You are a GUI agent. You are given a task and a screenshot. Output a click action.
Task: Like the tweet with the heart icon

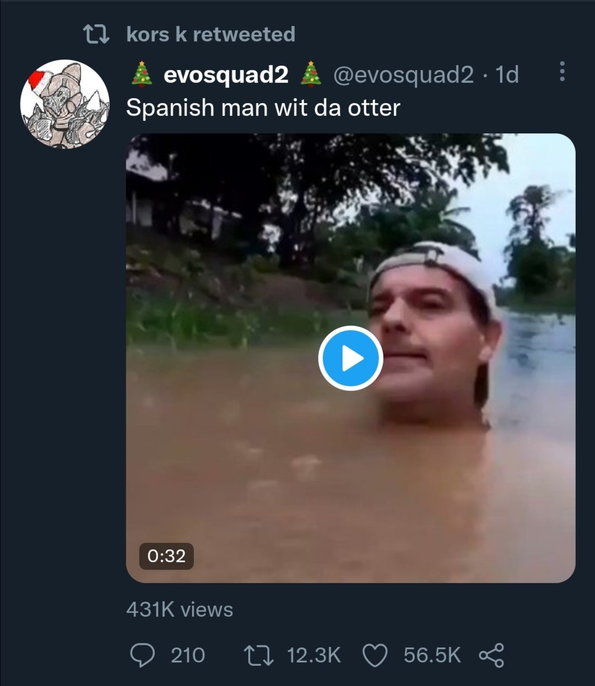(x=375, y=655)
